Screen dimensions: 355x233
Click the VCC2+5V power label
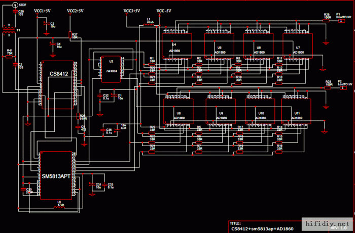click(x=75, y=11)
